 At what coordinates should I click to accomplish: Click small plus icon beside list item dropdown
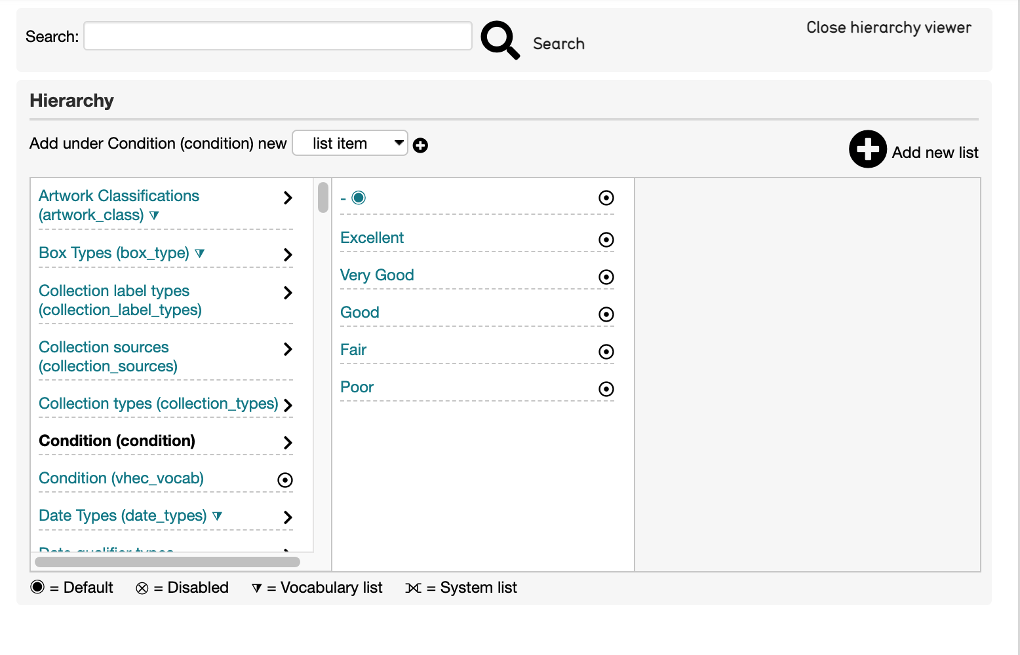point(421,145)
